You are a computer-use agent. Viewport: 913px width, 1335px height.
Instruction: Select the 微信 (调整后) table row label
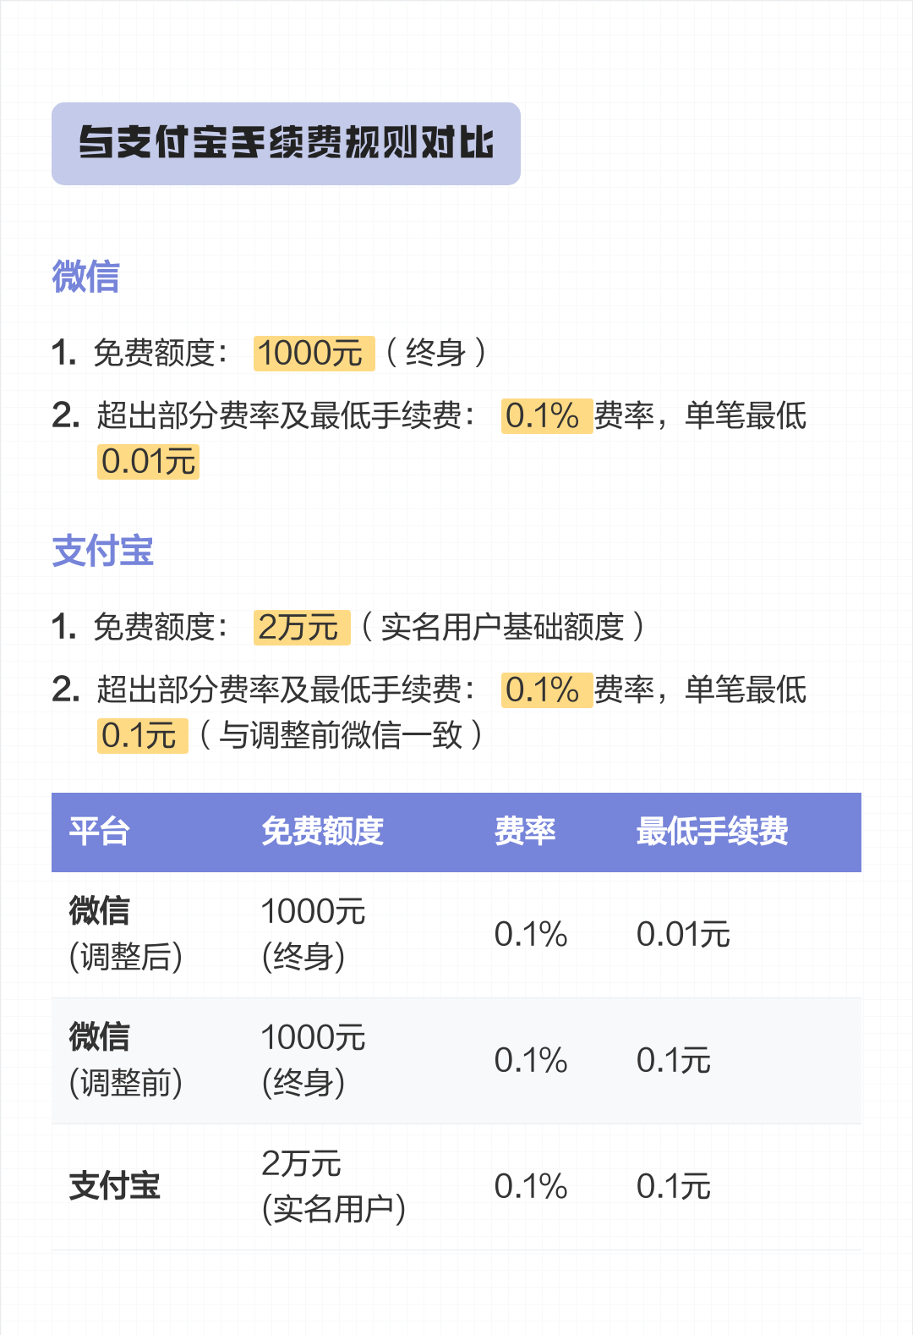tap(125, 934)
